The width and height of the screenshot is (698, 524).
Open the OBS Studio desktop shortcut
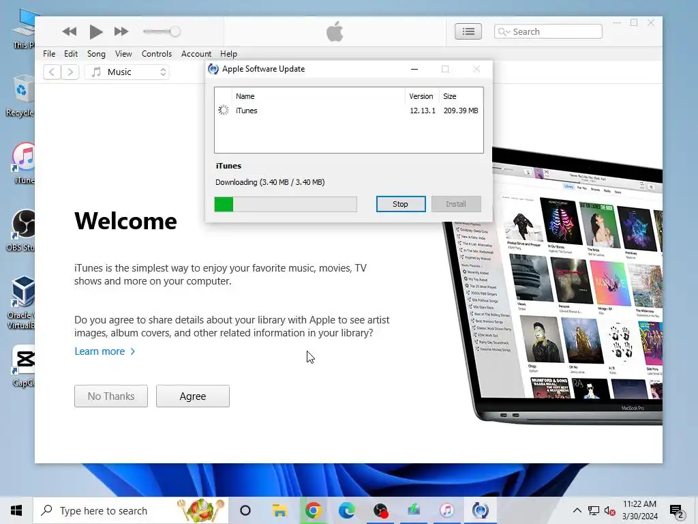tap(21, 231)
